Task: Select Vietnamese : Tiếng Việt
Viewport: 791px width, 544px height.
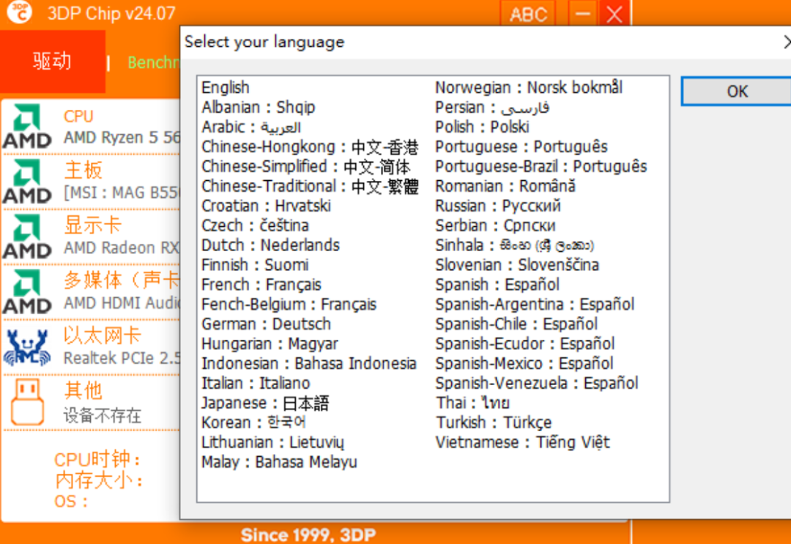Action: pos(523,441)
